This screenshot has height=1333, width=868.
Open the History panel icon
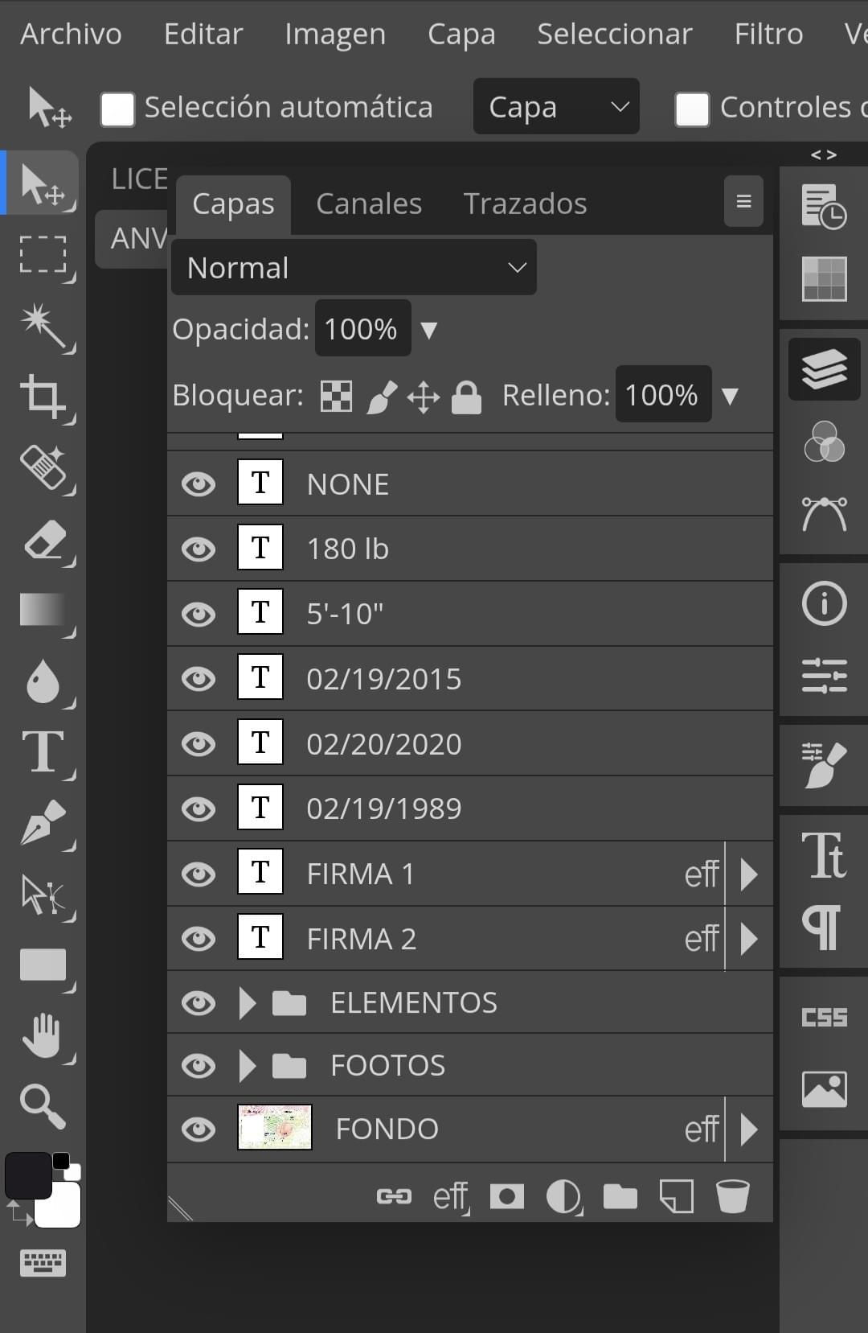click(x=824, y=206)
